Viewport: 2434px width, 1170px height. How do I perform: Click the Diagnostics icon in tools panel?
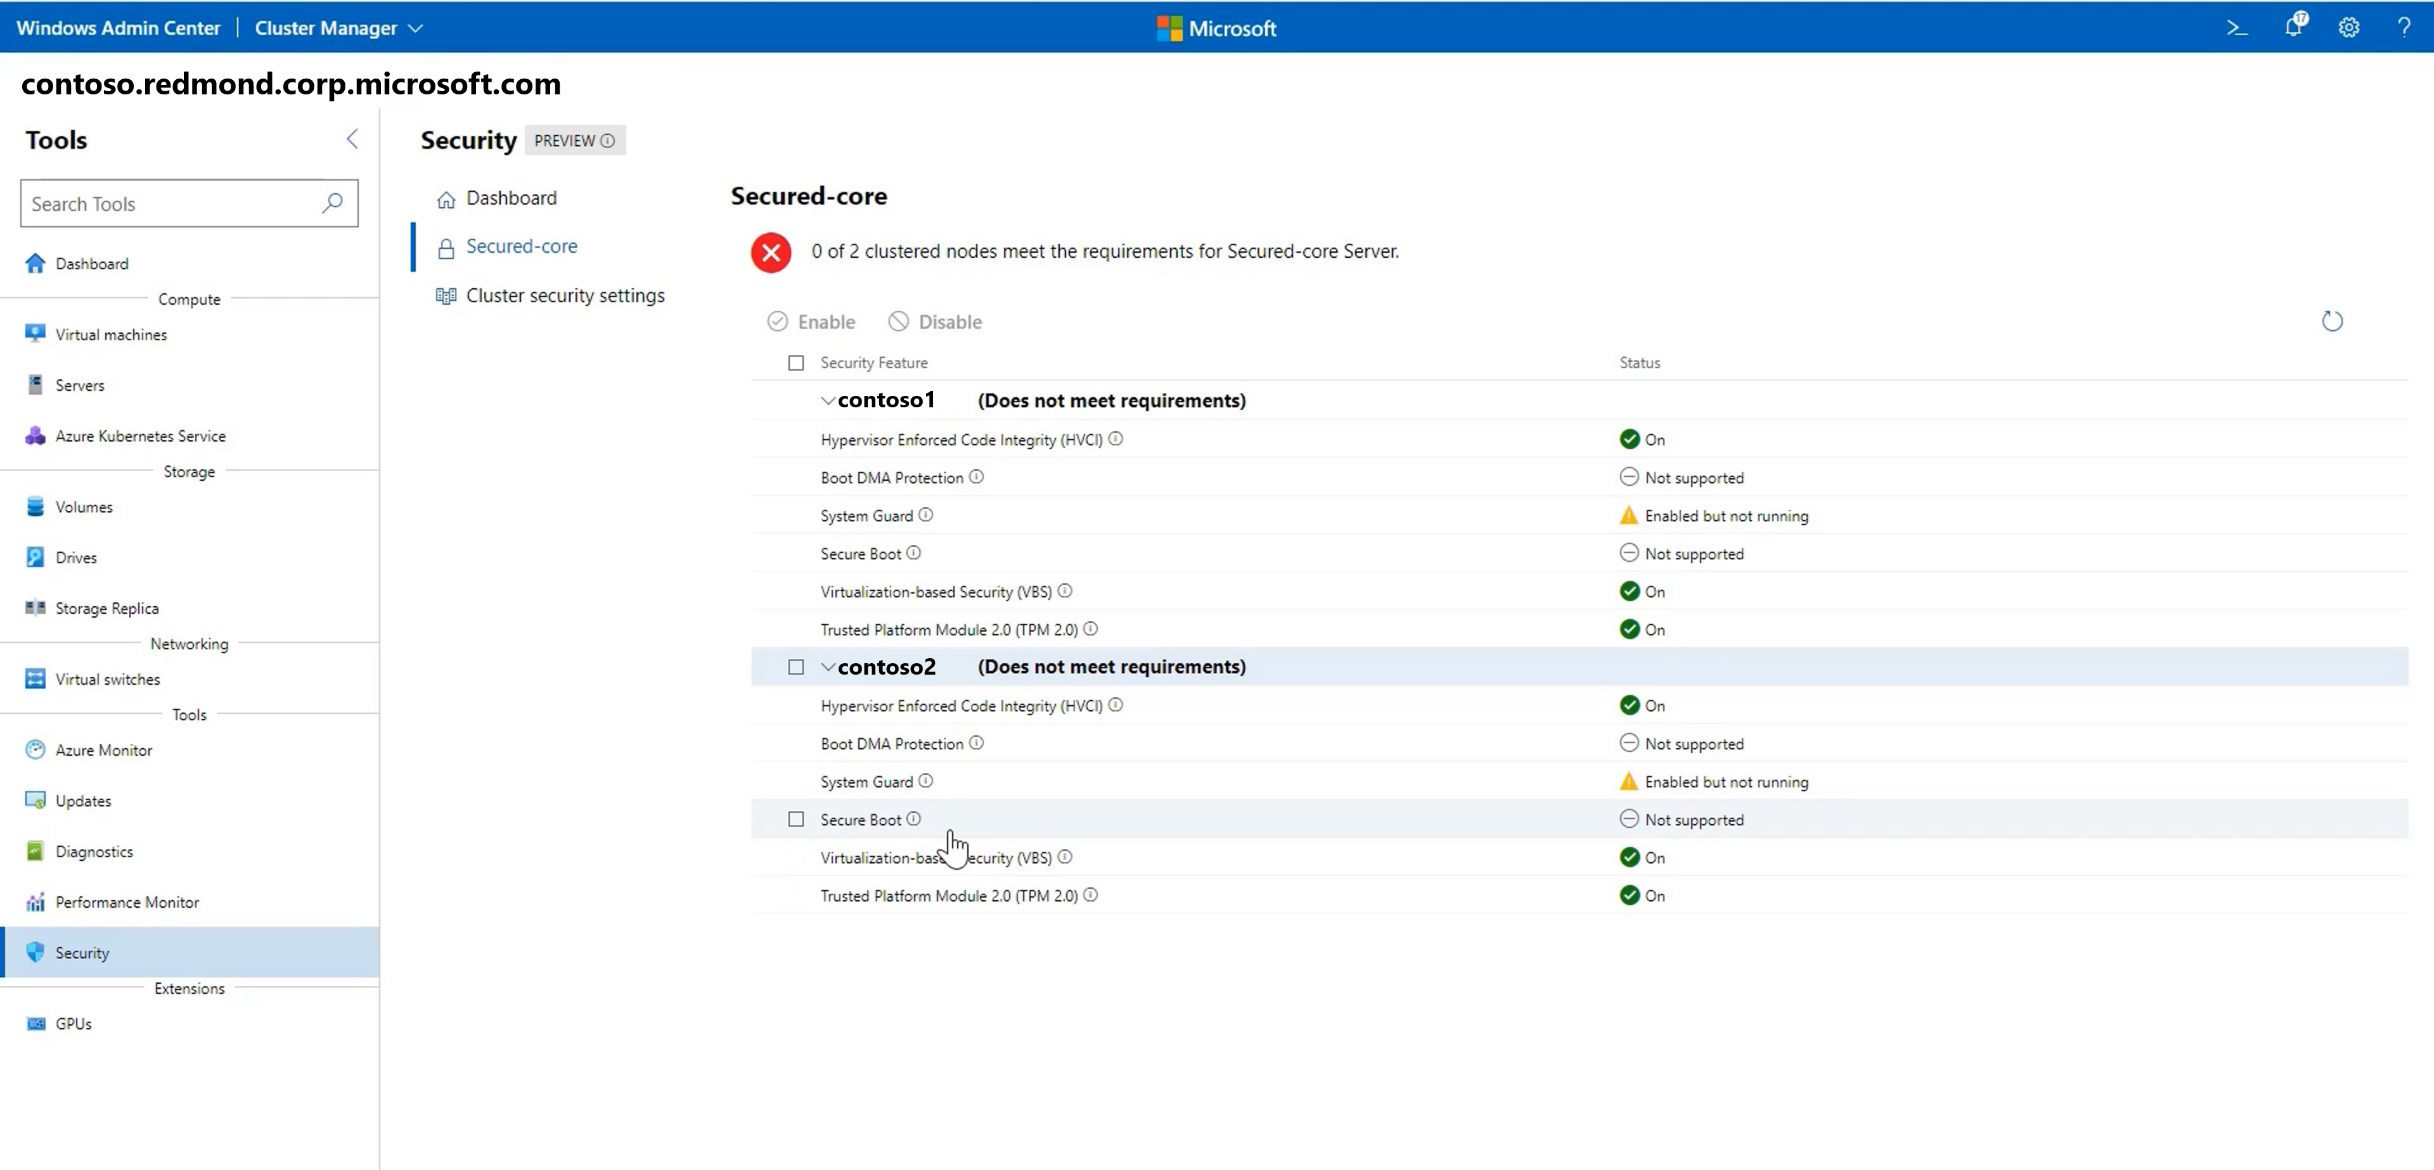[34, 850]
